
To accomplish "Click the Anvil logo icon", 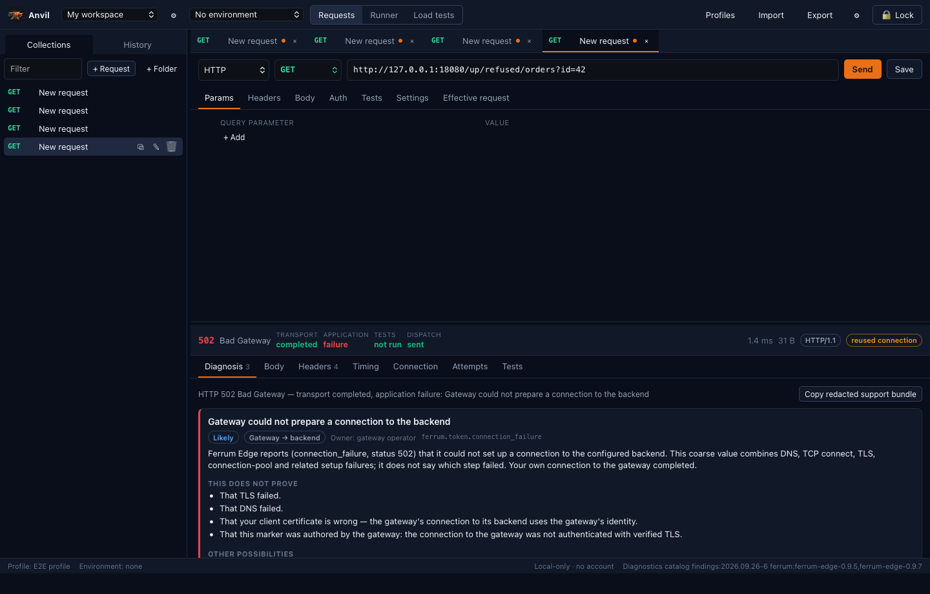I will [15, 15].
